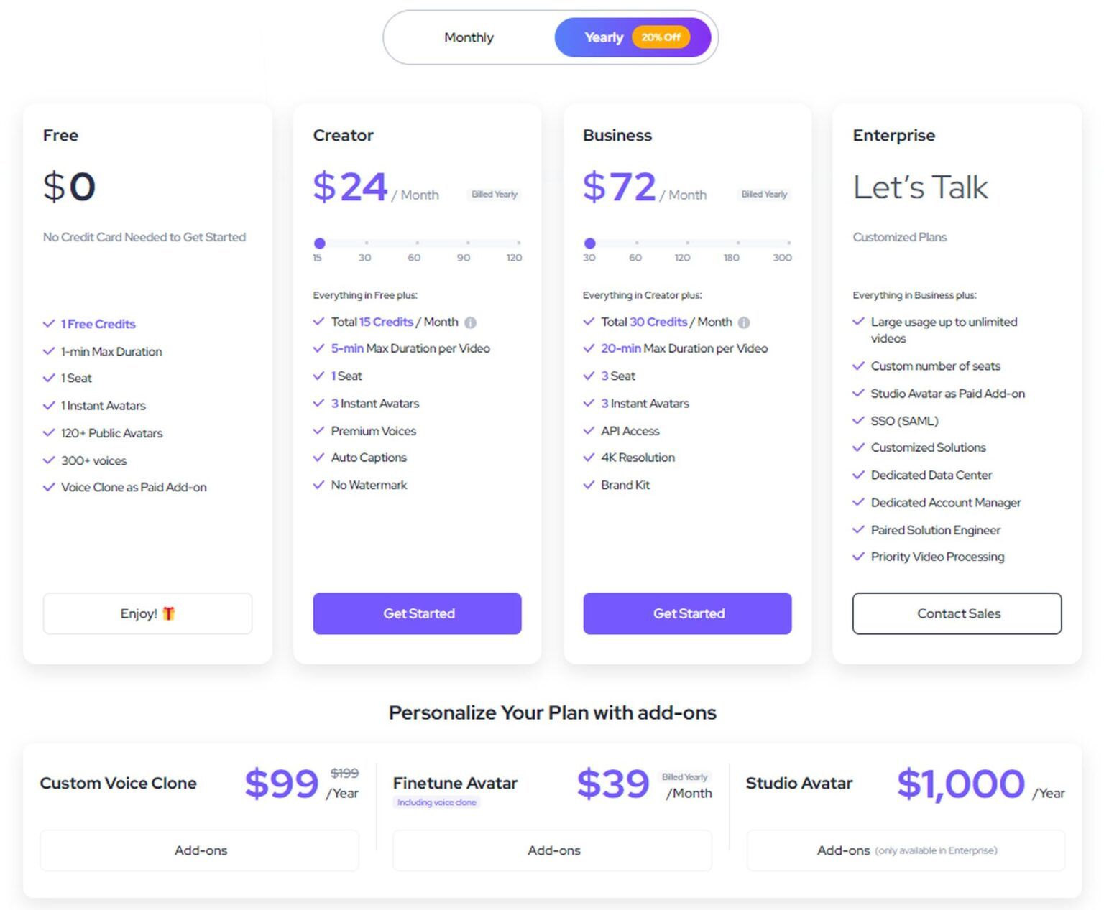Select the Yearly billing option
The image size is (1104, 910).
[604, 37]
